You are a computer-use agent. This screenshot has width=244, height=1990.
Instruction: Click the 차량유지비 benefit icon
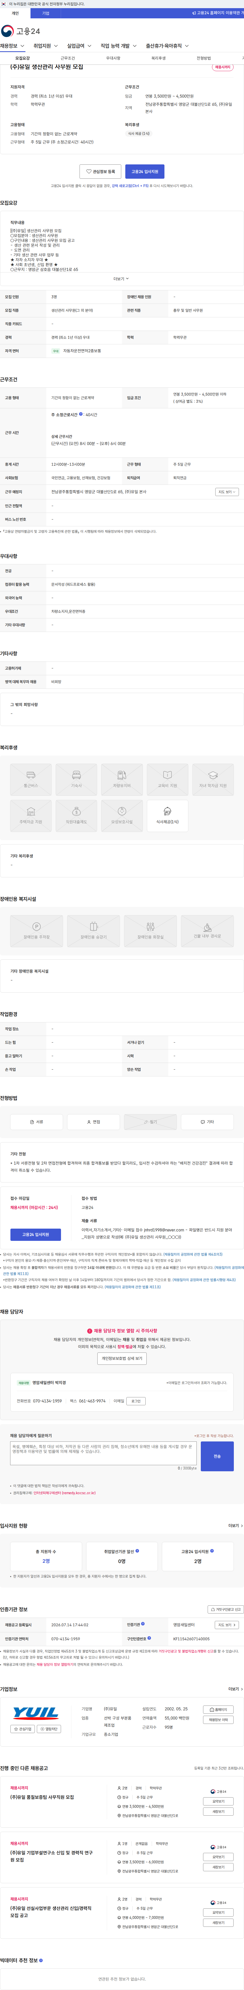coord(121,779)
